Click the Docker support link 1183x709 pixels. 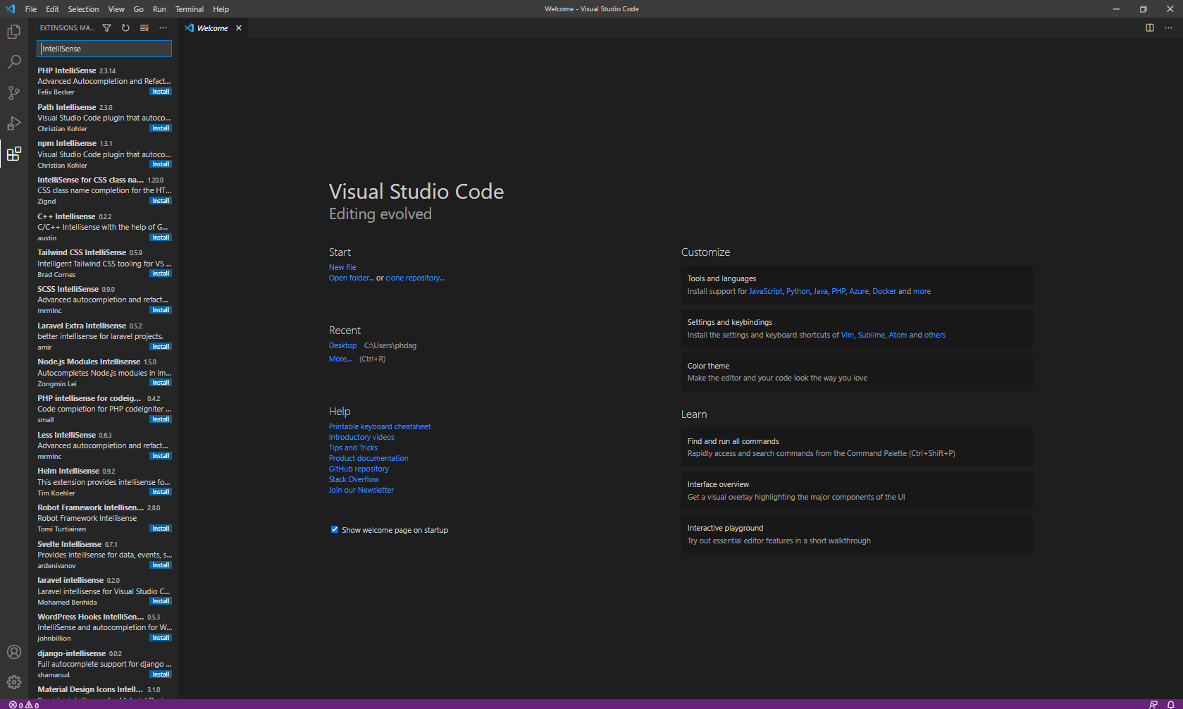pos(884,291)
